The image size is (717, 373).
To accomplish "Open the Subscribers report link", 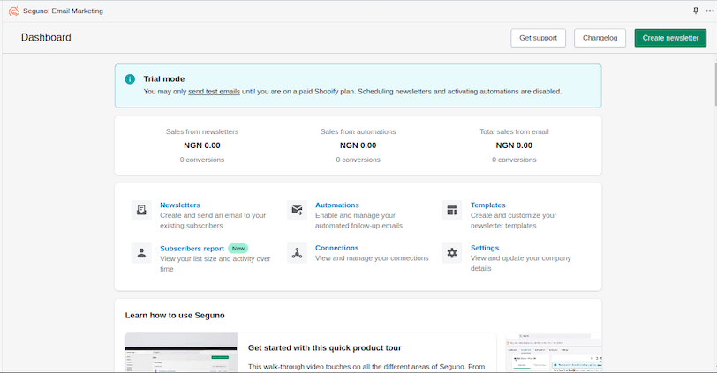I will click(192, 249).
